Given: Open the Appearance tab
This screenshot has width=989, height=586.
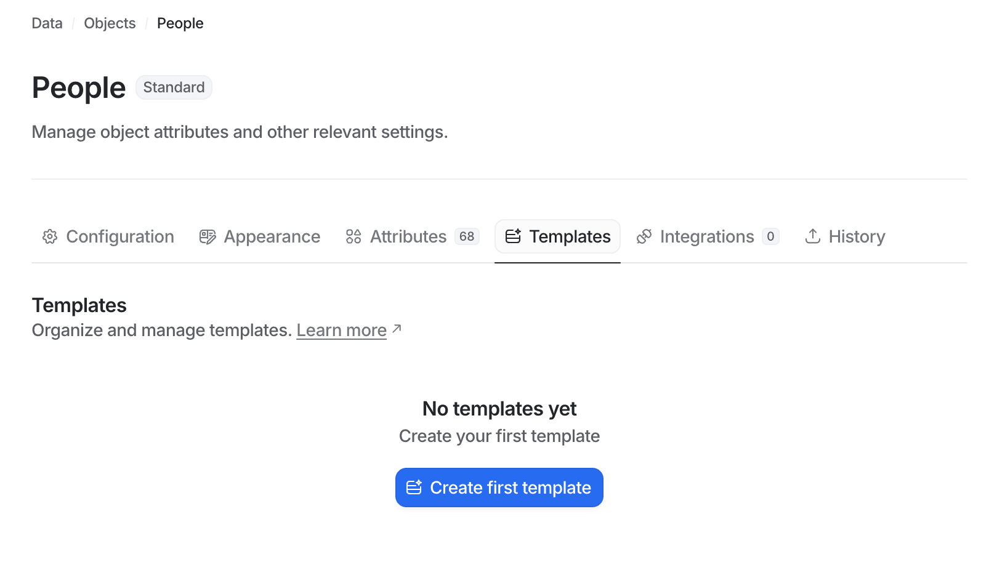Looking at the screenshot, I should pos(272,236).
